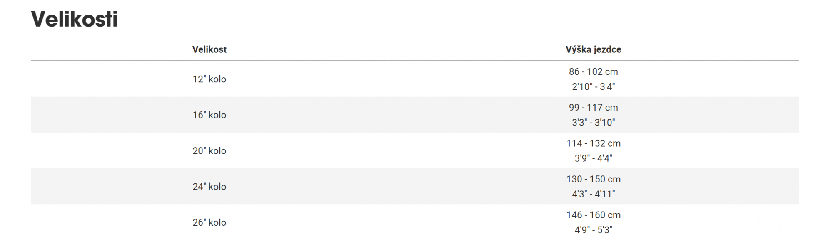
Task: Click the shaded 24" kolo table row
Action: (415, 186)
